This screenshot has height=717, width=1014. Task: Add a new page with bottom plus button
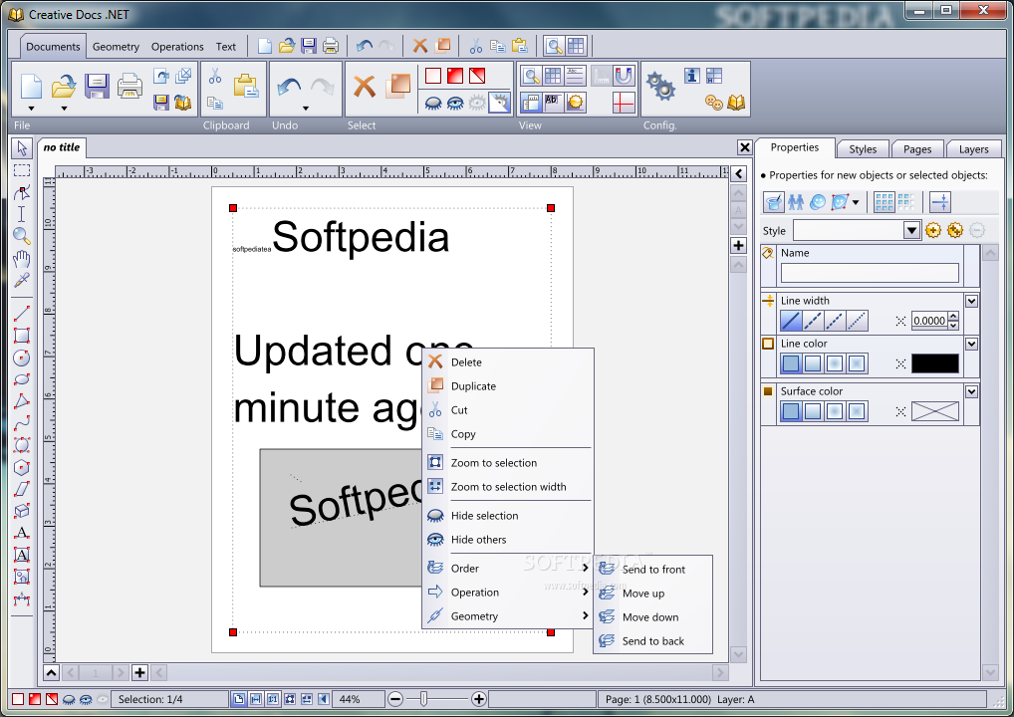(139, 672)
